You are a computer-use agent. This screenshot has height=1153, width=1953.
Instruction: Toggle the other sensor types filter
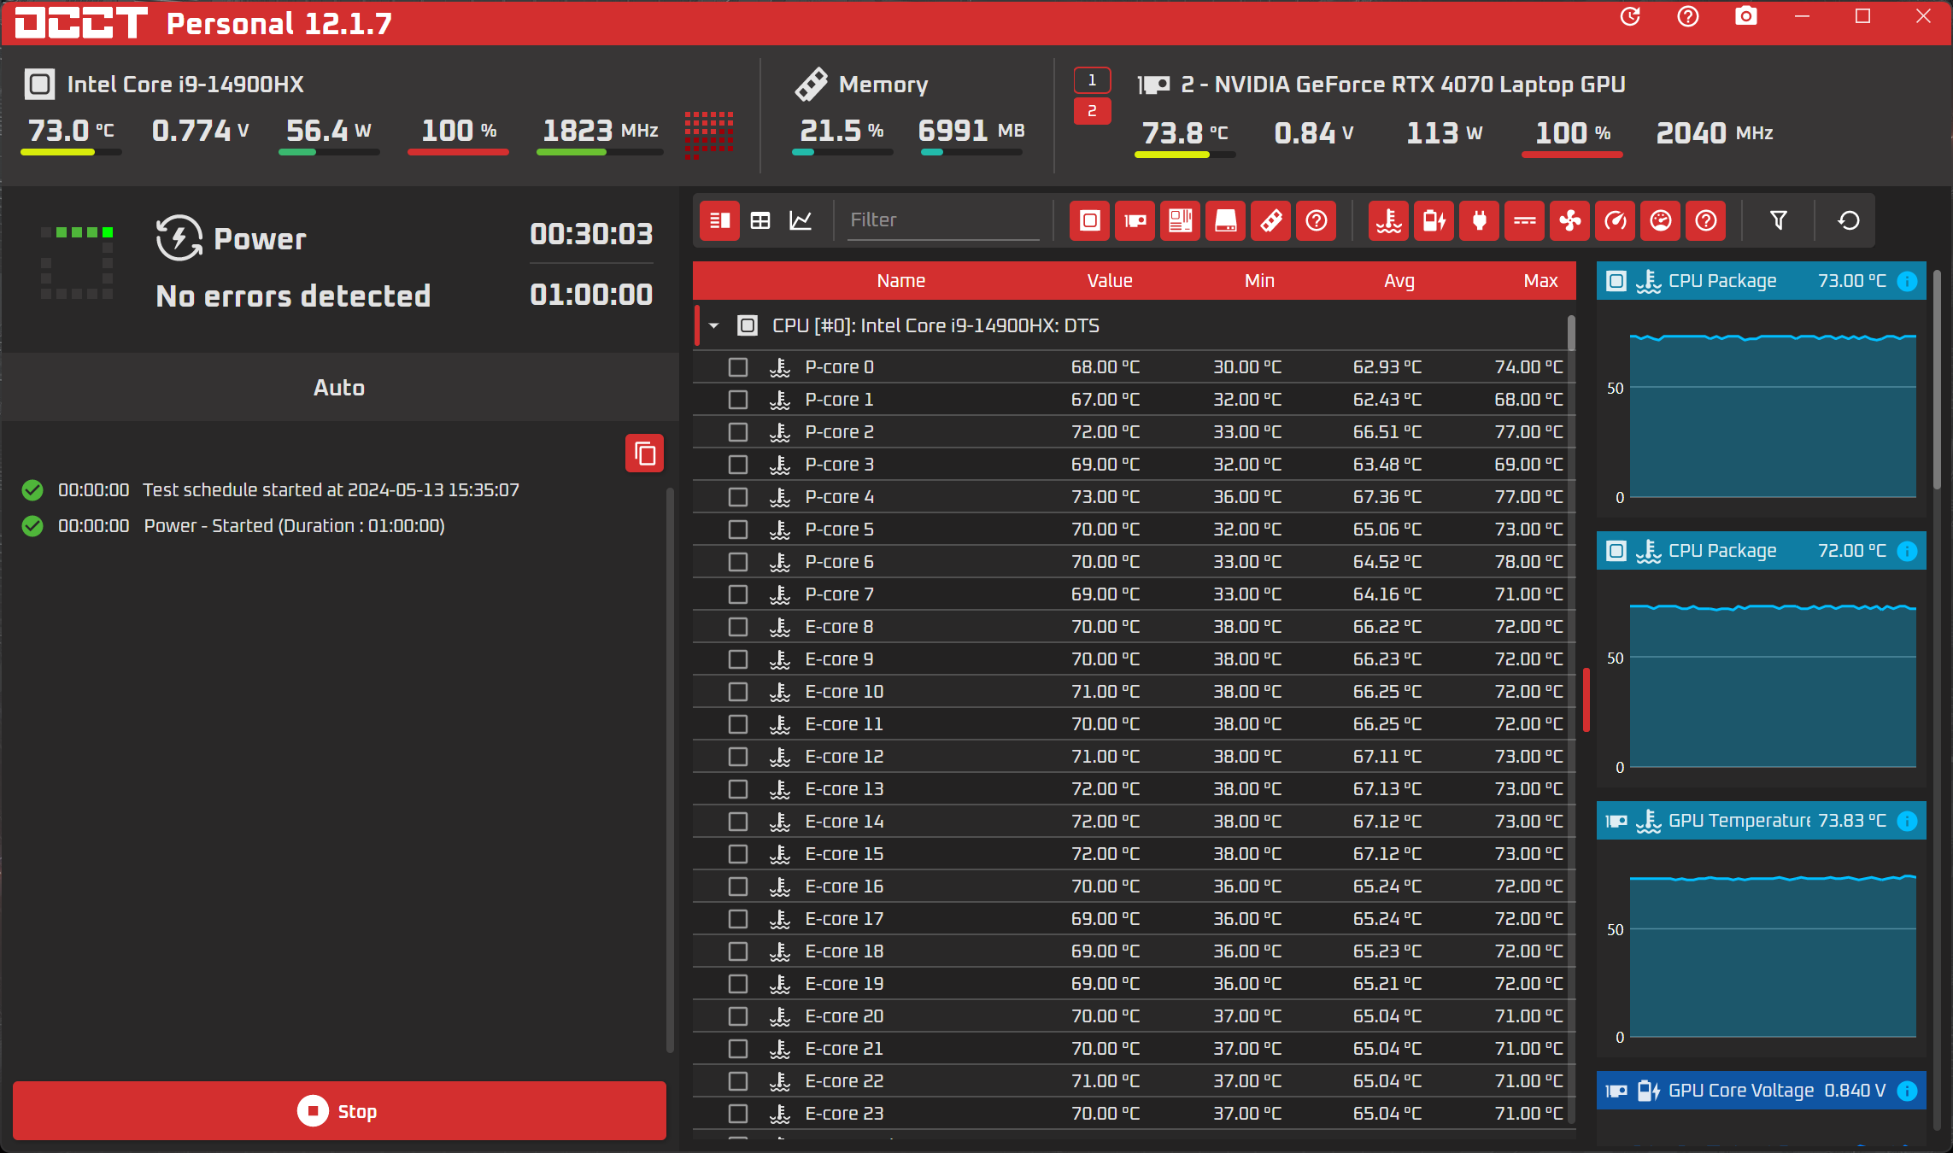(x=1705, y=221)
